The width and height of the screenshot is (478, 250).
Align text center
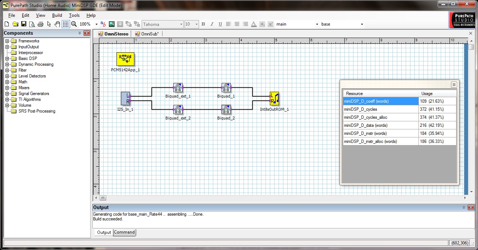coord(237,24)
